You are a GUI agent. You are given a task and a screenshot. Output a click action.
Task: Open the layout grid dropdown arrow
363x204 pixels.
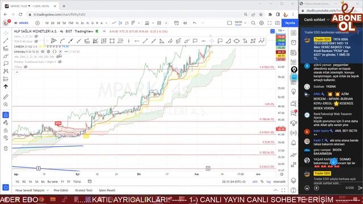pos(166,23)
